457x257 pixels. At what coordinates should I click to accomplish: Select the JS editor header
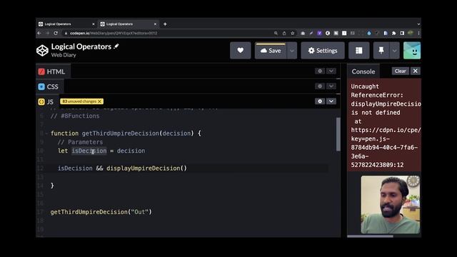46,102
